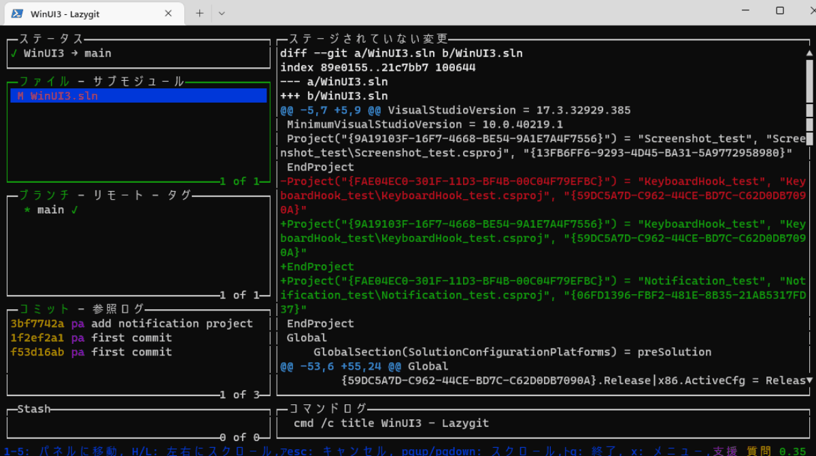Click the ステータス panel WinUI3 → main line
Image resolution: width=816 pixels, height=456 pixels.
[x=67, y=53]
